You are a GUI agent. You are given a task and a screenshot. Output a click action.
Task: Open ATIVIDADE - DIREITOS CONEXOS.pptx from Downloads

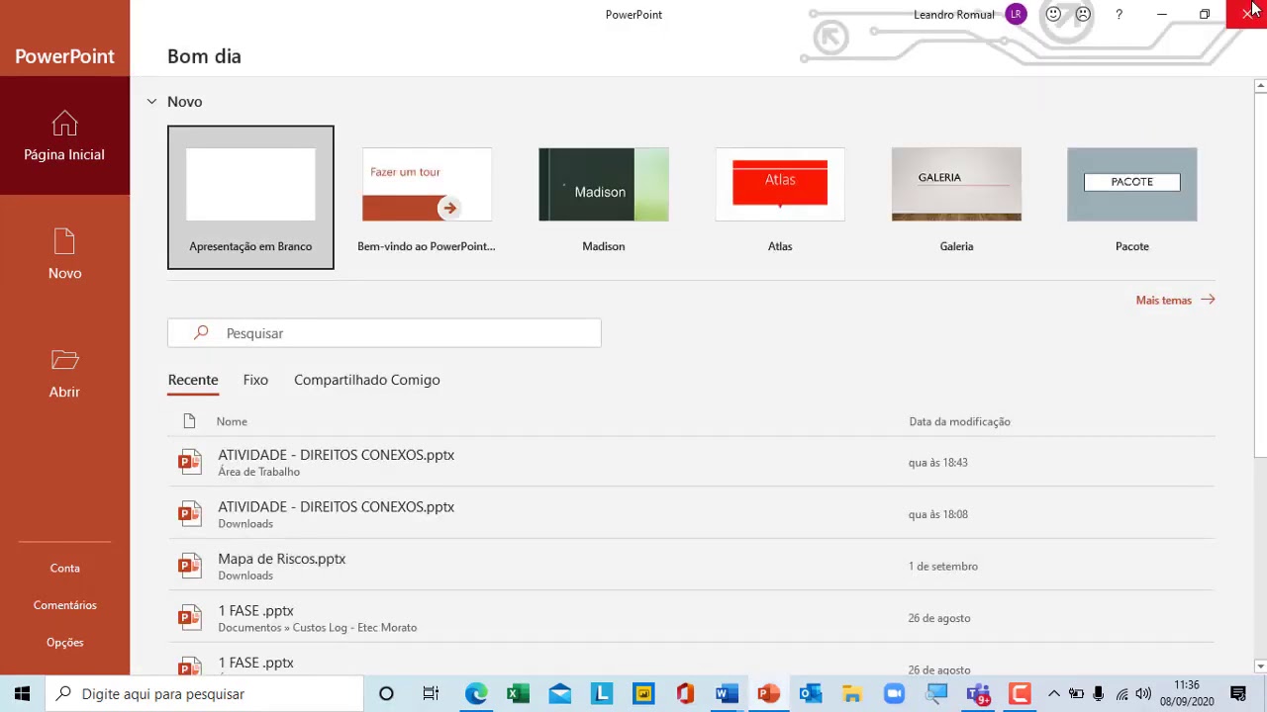[691, 514]
